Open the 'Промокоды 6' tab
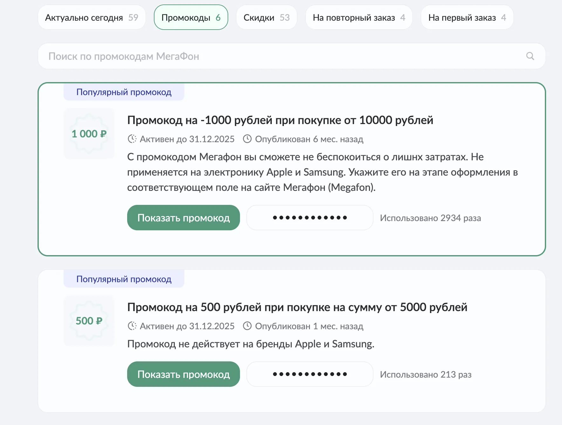The height and width of the screenshot is (425, 562). [190, 17]
